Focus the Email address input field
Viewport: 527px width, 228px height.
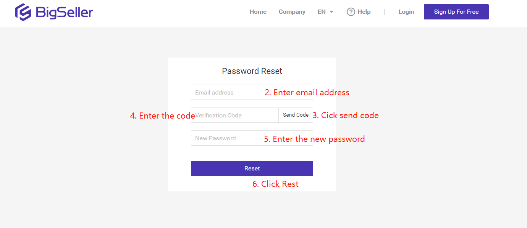pos(252,92)
